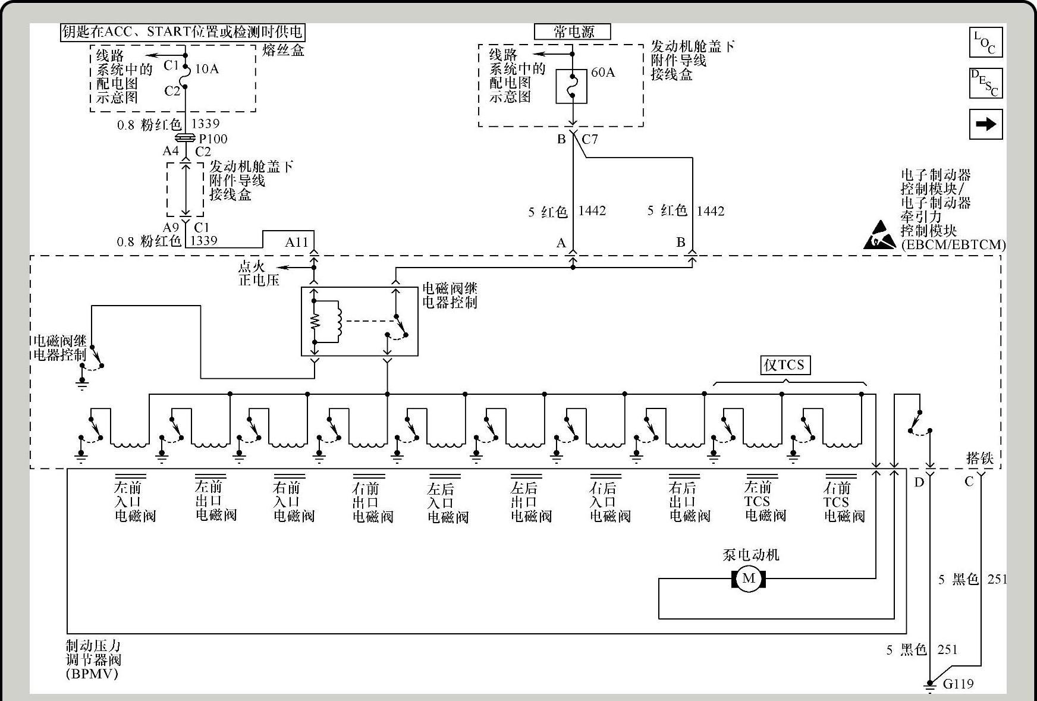Go to next page arrow icon
This screenshot has height=701, width=1037.
pyautogui.click(x=986, y=124)
